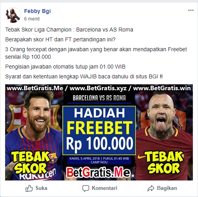Click the Suka text label

(41, 188)
